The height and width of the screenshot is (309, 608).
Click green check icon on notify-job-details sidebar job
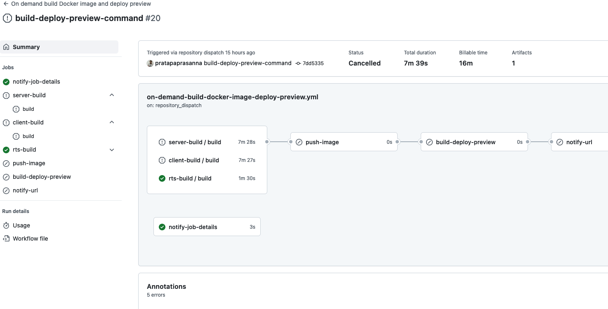point(6,82)
